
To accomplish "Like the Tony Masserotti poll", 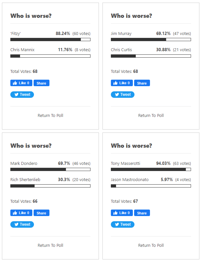I will (x=122, y=213).
